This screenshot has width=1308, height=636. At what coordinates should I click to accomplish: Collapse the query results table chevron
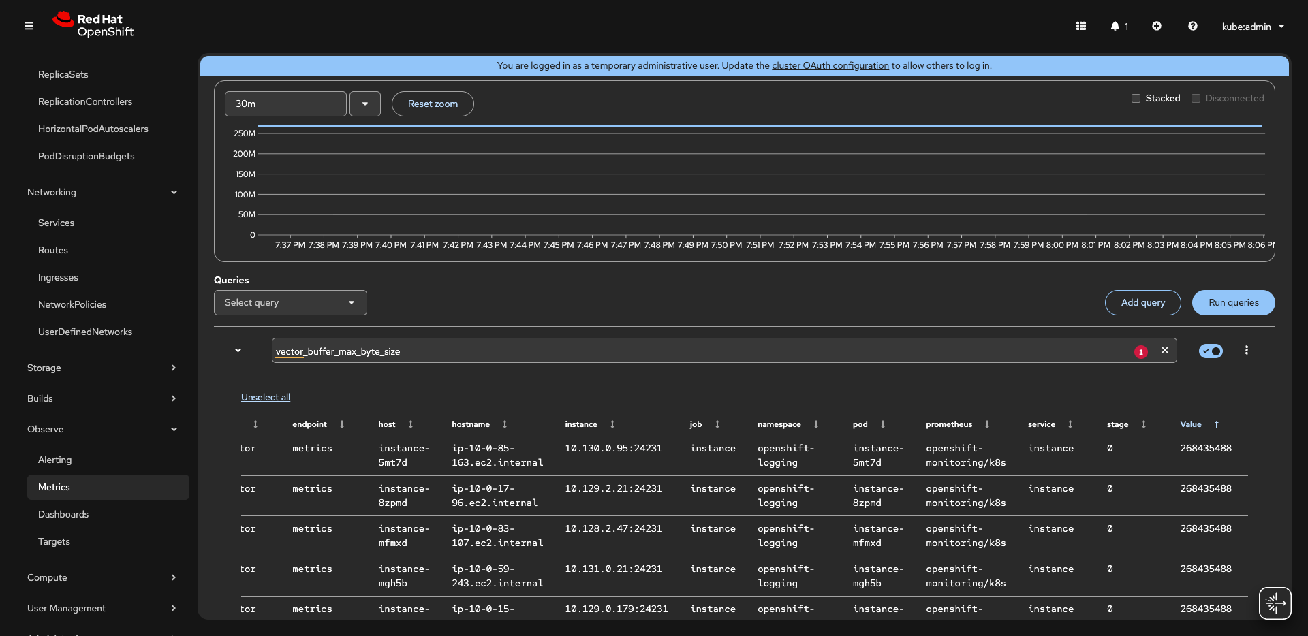click(x=238, y=350)
